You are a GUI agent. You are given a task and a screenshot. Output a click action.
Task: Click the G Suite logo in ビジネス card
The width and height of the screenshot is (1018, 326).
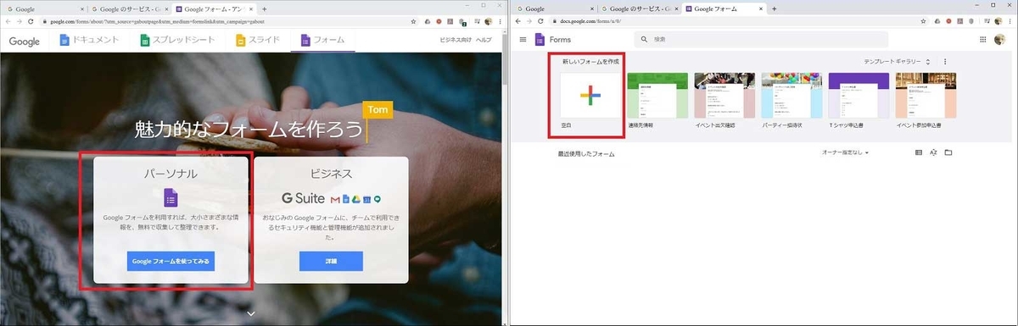(303, 199)
